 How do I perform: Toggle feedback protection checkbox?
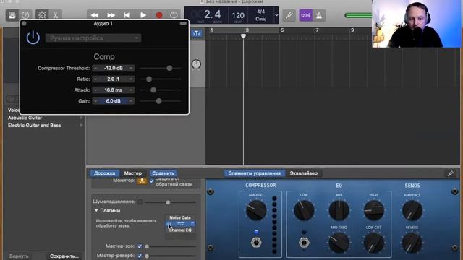[x=152, y=181]
